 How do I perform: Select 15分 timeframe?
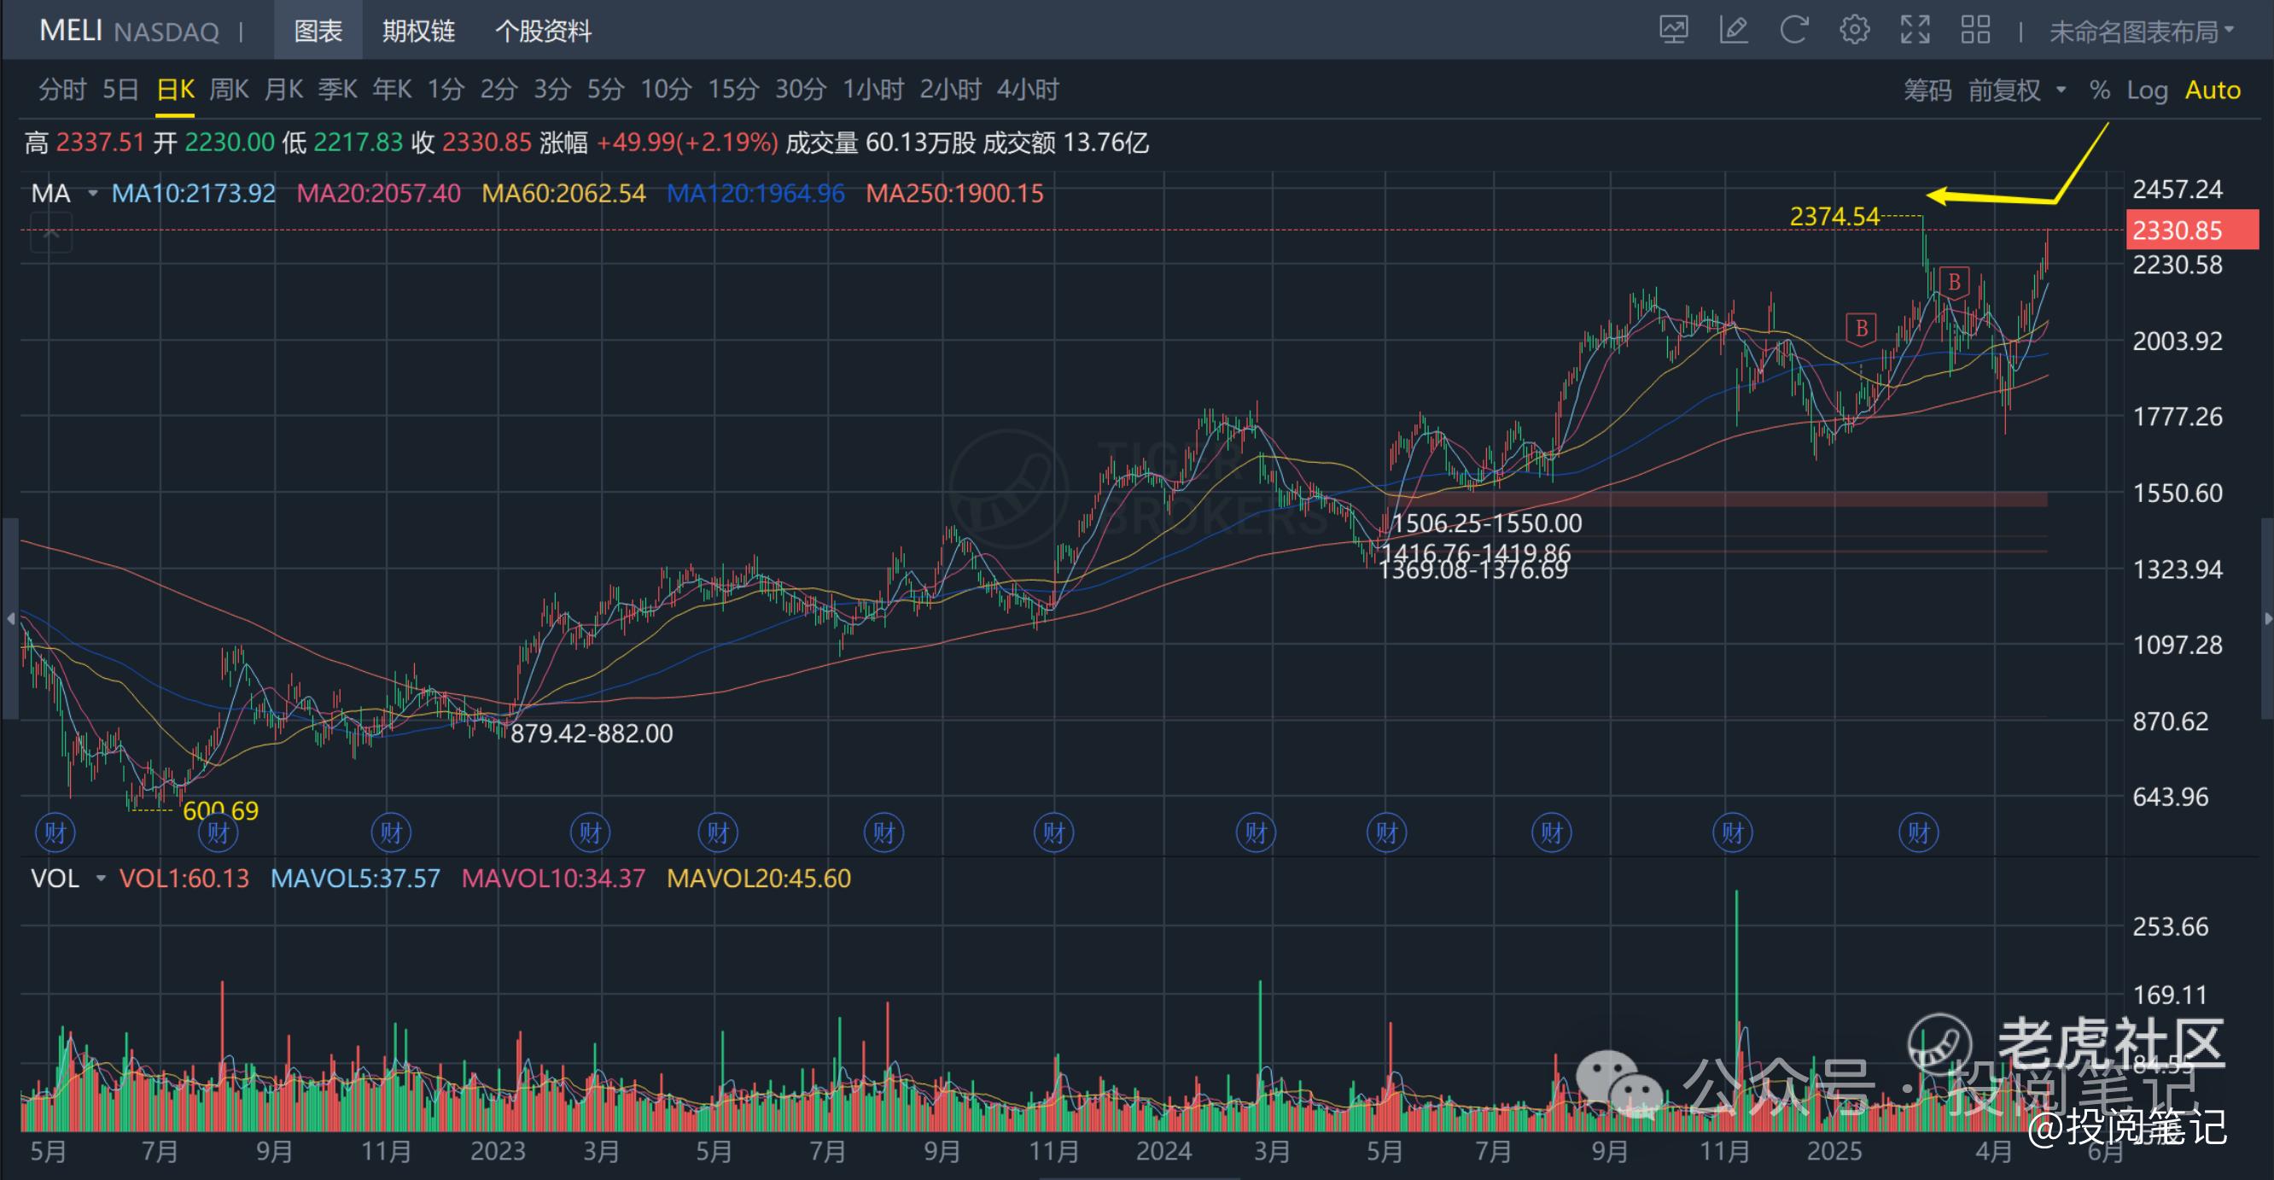[x=732, y=89]
